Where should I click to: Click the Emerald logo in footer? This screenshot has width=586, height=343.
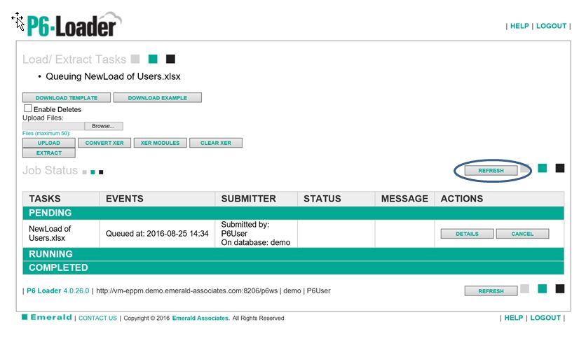coord(47,318)
